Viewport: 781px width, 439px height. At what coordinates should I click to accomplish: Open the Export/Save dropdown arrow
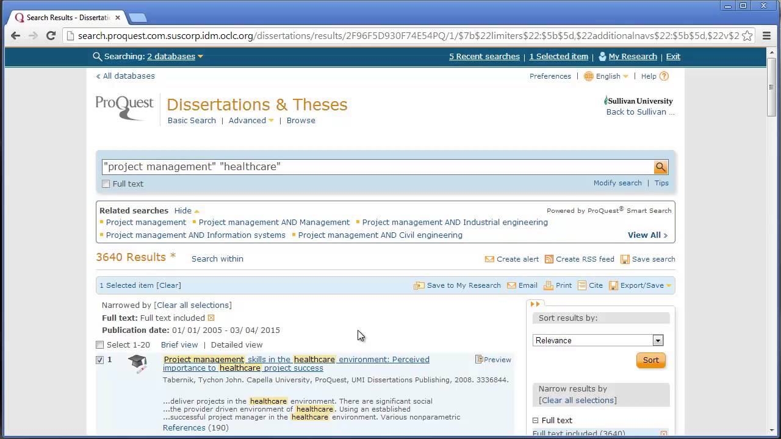point(669,286)
